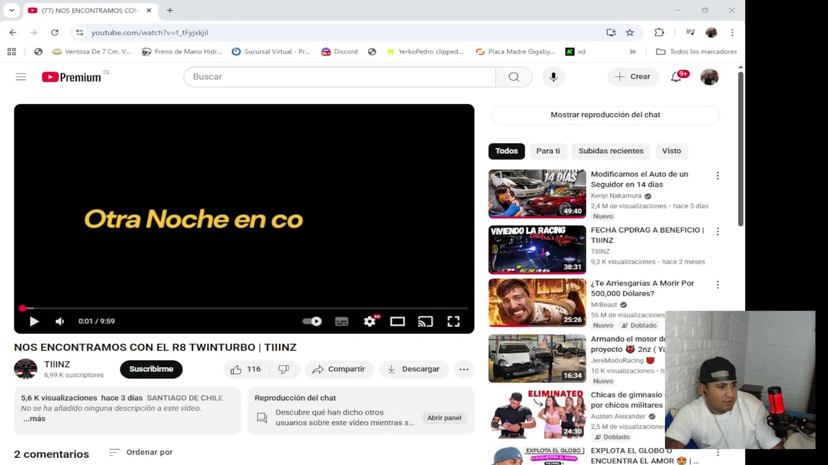Click the Descargar download button

[x=414, y=369]
